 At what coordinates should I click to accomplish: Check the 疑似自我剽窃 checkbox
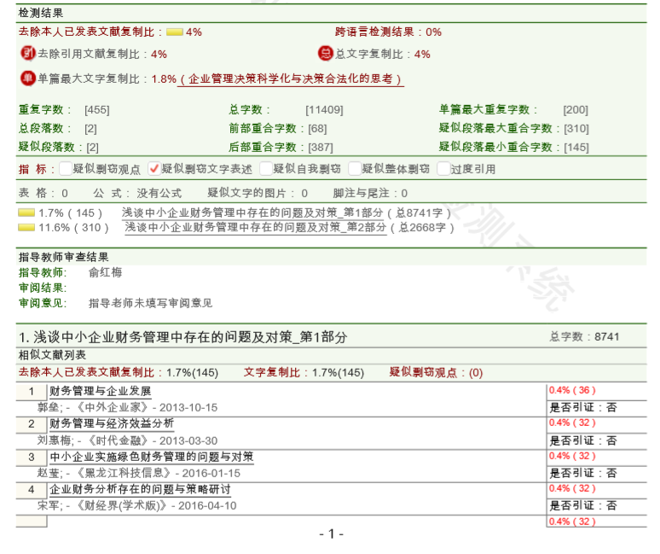[266, 168]
